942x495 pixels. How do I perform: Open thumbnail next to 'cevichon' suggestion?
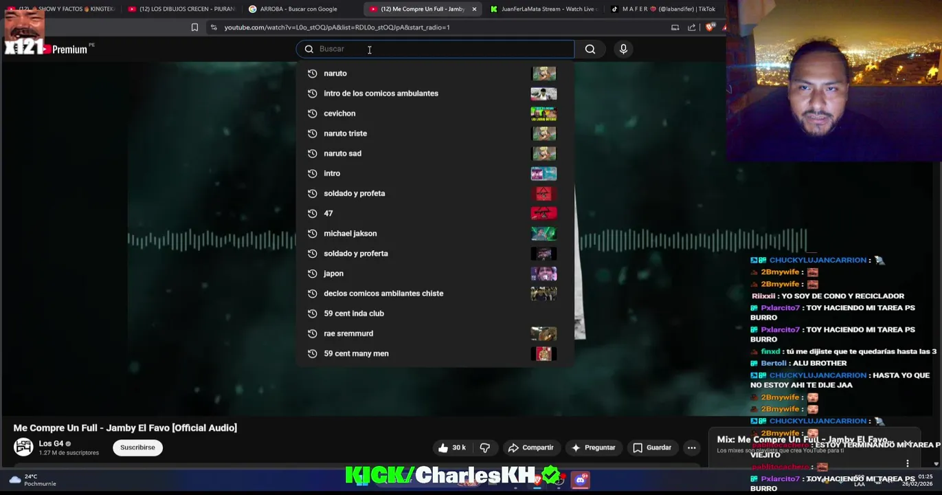click(543, 113)
